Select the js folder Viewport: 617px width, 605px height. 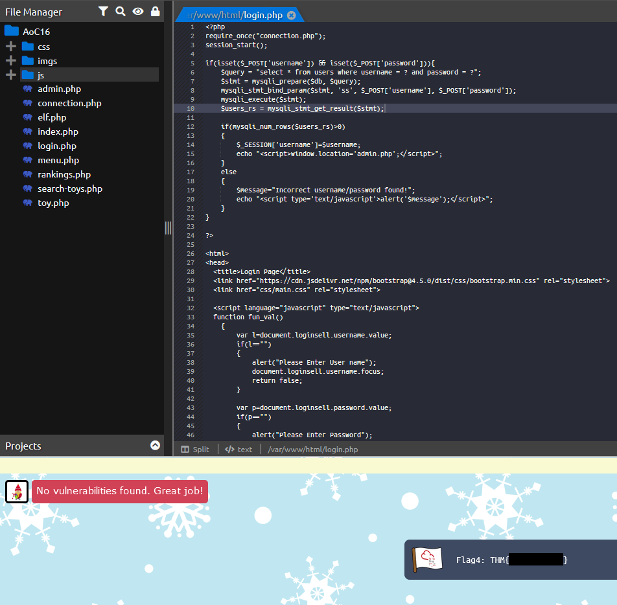point(89,74)
